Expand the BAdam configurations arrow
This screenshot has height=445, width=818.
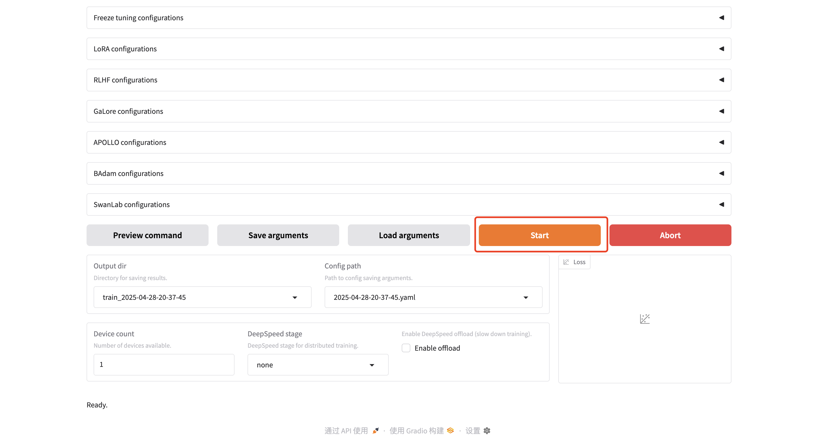pos(721,173)
